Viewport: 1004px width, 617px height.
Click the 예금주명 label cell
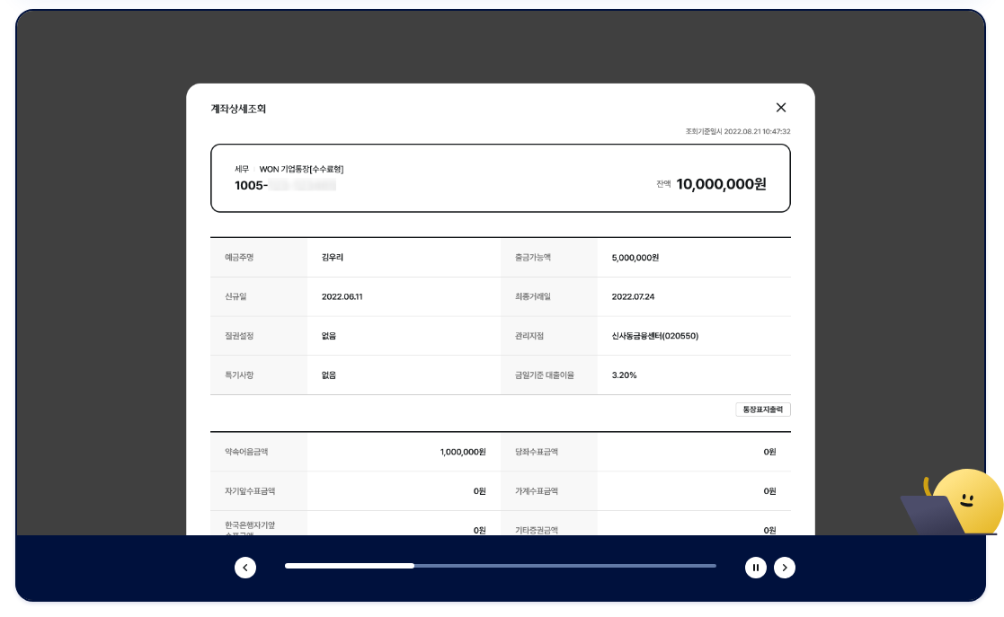259,257
